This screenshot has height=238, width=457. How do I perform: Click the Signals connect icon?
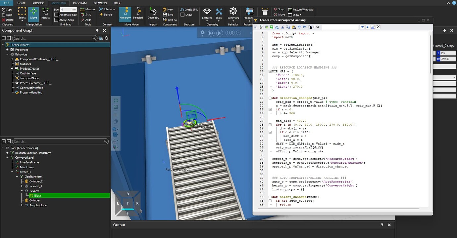[101, 15]
